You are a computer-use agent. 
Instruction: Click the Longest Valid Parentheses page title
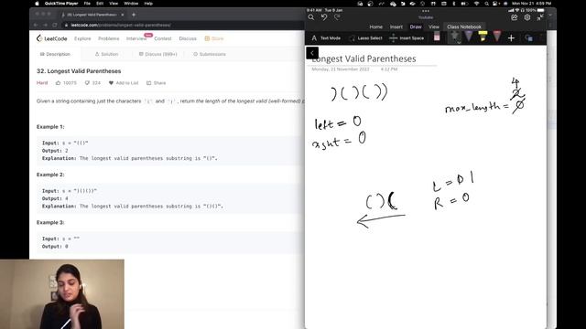[364, 58]
